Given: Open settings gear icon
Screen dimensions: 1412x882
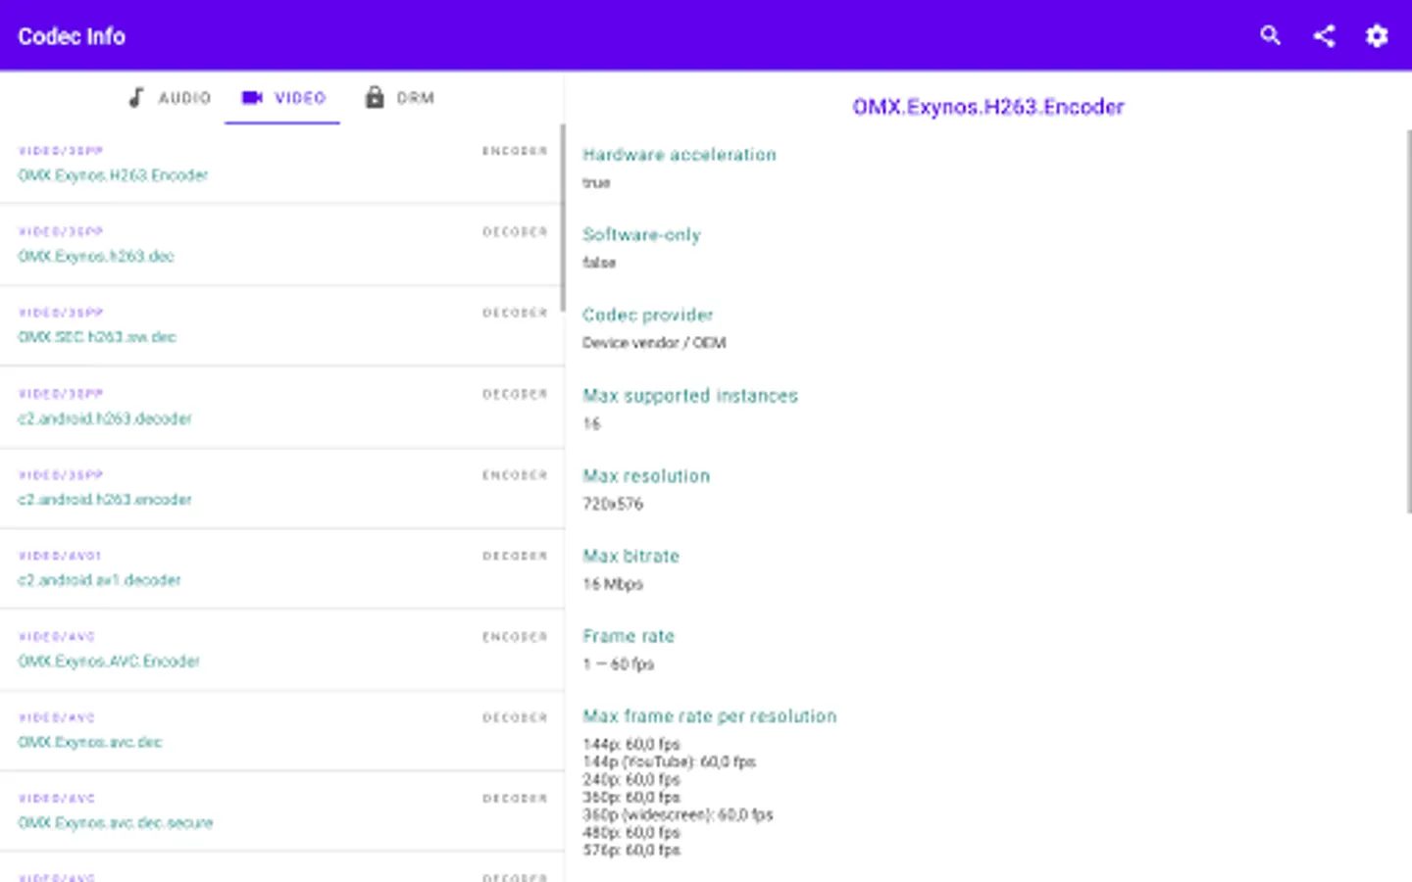Looking at the screenshot, I should coord(1377,36).
